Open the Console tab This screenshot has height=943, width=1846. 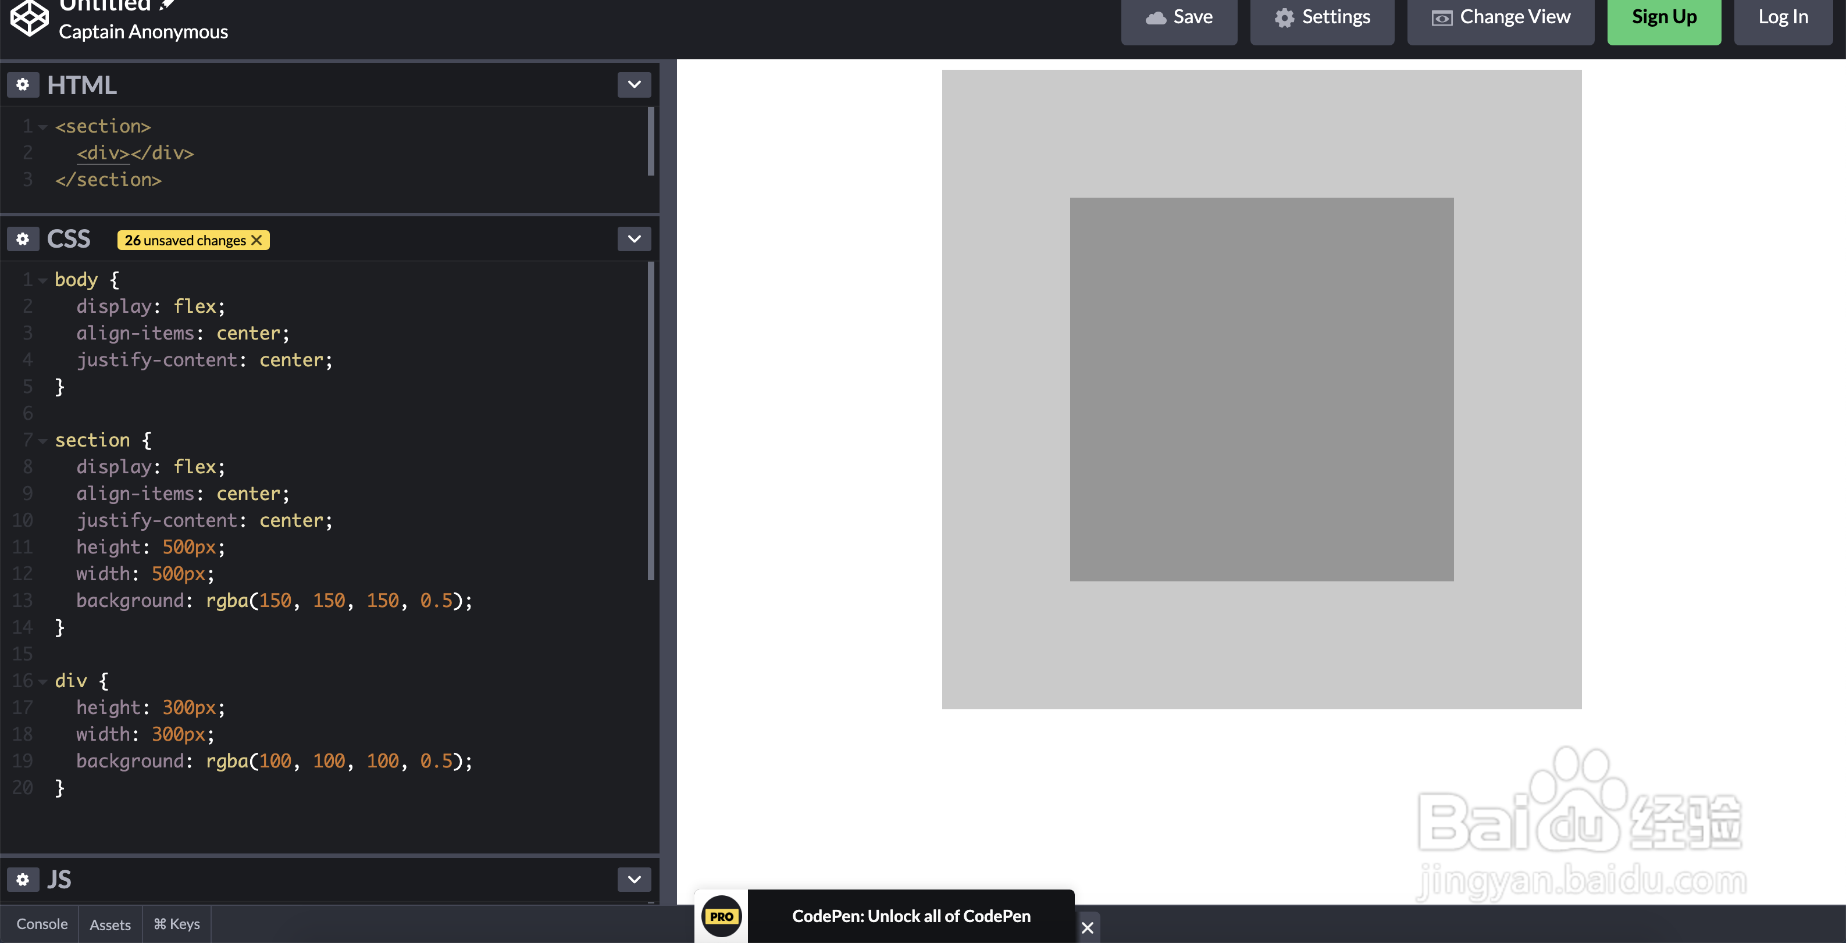click(41, 924)
